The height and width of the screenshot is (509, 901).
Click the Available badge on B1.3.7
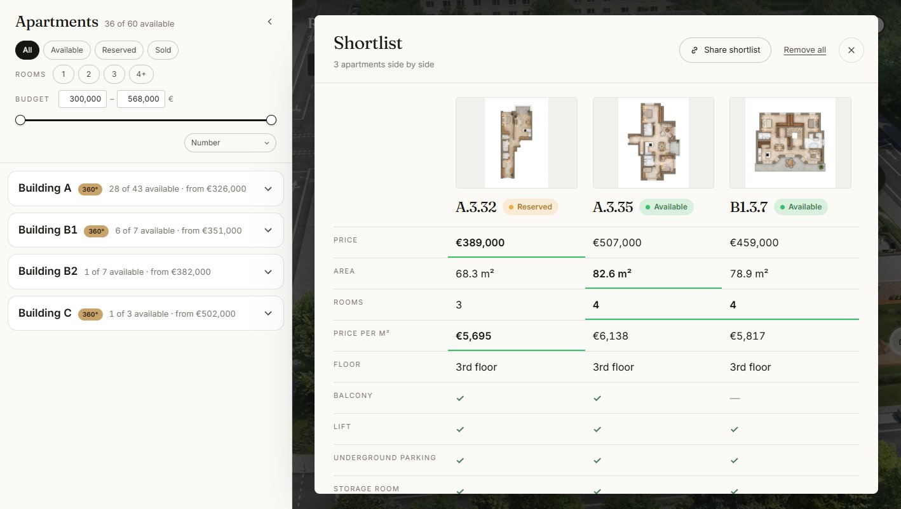(x=801, y=207)
